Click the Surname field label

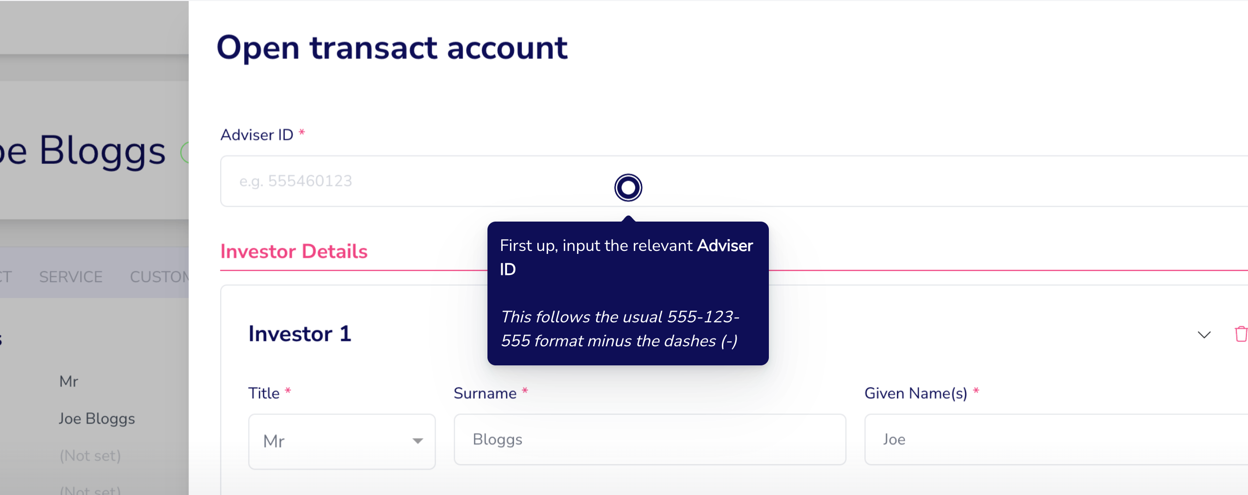tap(485, 393)
